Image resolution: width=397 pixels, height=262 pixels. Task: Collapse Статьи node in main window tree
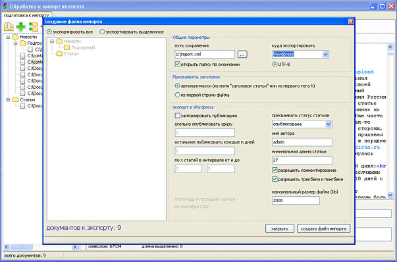pyautogui.click(x=8, y=100)
